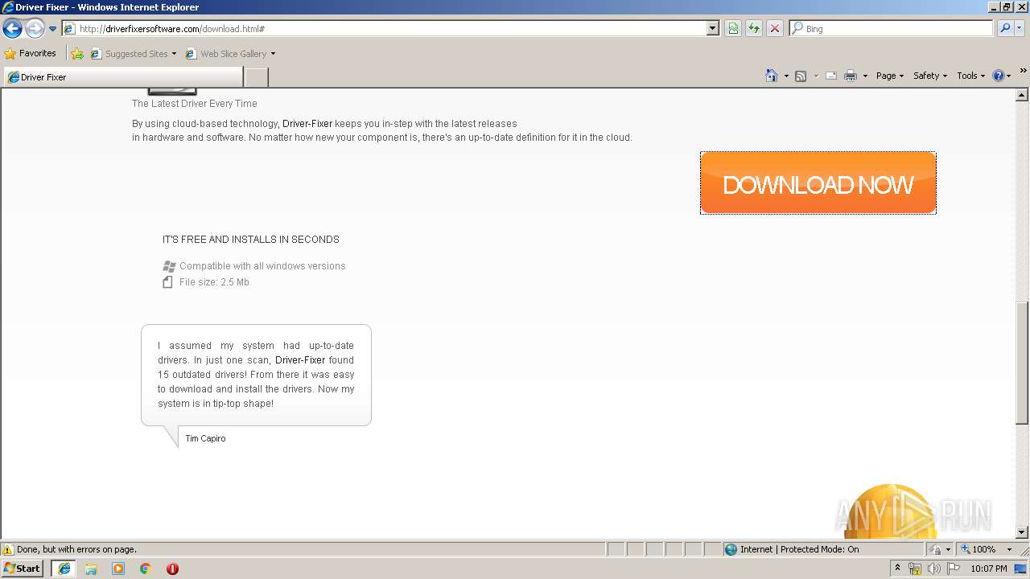Open Action Center flag tray icon
This screenshot has height=579, width=1030.
point(952,569)
